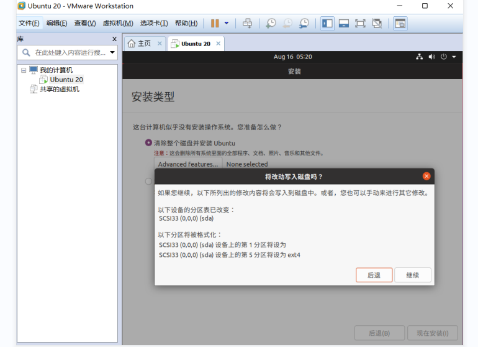478x347 pixels.
Task: Close the VMware Workstation window
Action: (x=450, y=6)
